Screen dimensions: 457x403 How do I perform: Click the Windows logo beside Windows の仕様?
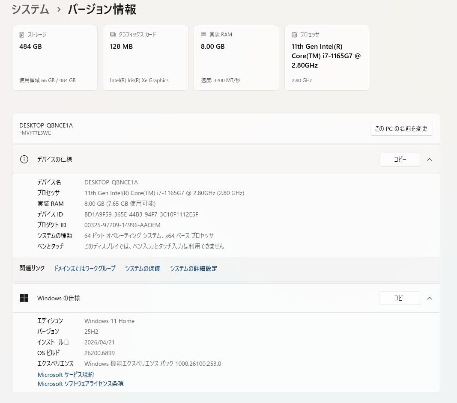click(24, 298)
